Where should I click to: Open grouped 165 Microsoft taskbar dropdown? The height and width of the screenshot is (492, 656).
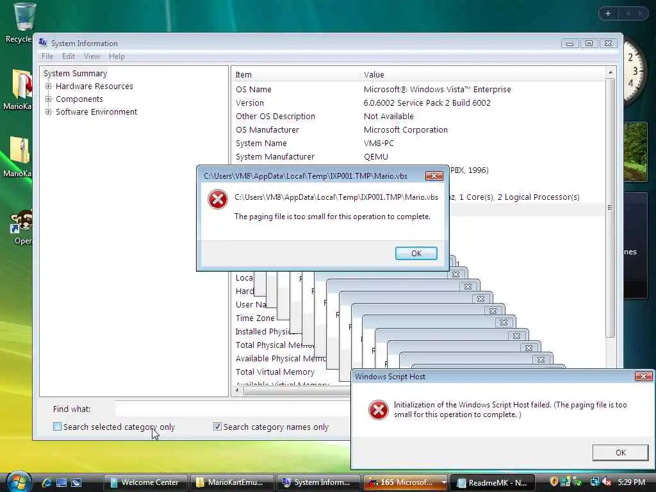tap(443, 482)
